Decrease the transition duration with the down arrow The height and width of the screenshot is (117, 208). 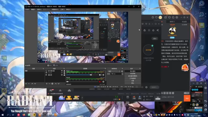(x=122, y=74)
